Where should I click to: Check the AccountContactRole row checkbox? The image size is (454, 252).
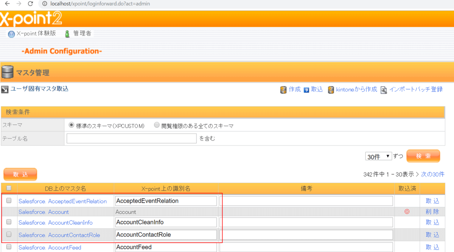click(x=9, y=234)
